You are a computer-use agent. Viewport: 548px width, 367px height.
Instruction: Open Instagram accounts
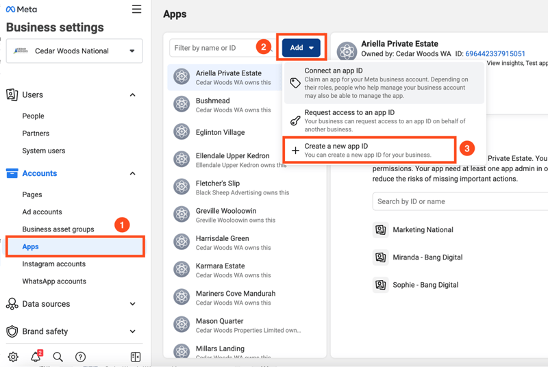(x=54, y=264)
